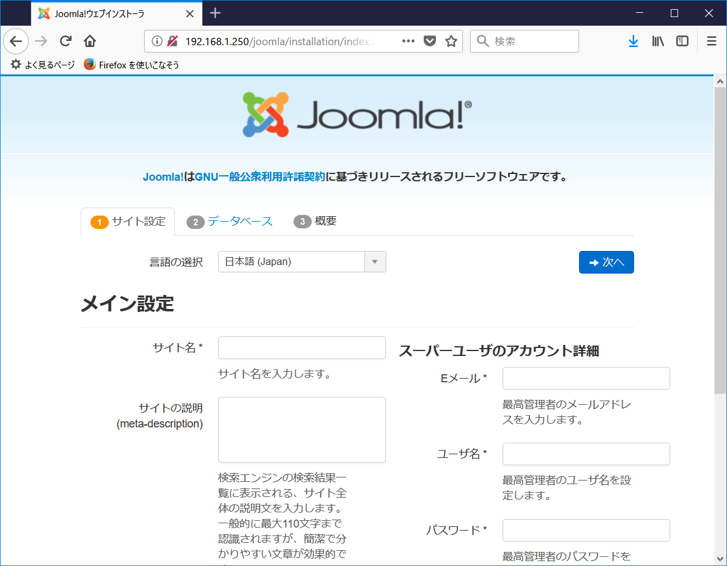727x566 pixels.
Task: Minimize the Firefox window
Action: coord(640,13)
